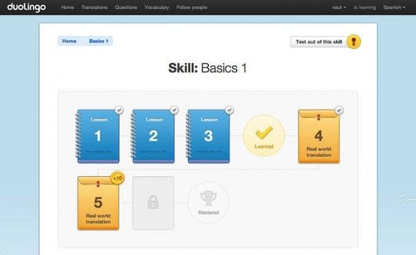Screen dimensions: 416x255
Task: Click the completed checkmark on Lesson 2
Action: (174, 110)
